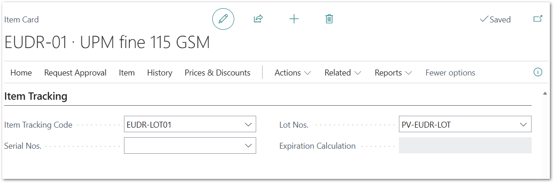Click the Saved checkmark indicator
The image size is (554, 183).
[495, 20]
